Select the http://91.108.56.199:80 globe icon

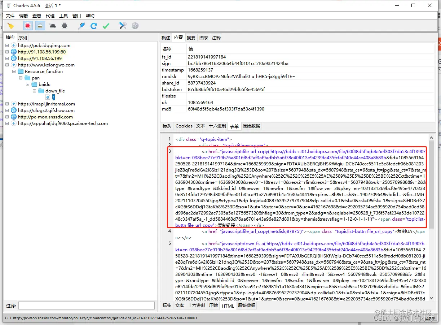point(14,52)
